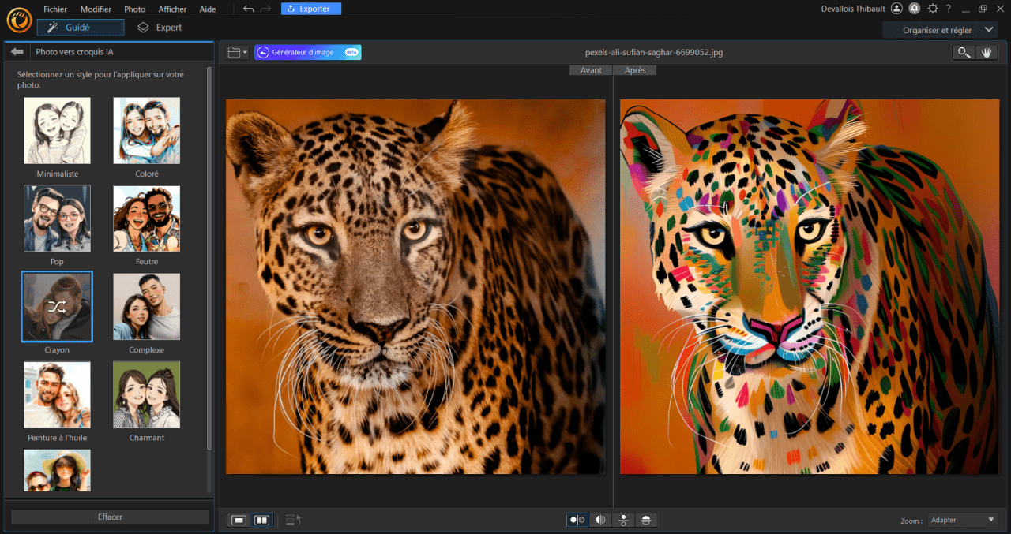Shuffle the selected Crayon style thumbnail
The width and height of the screenshot is (1011, 534).
[57, 307]
